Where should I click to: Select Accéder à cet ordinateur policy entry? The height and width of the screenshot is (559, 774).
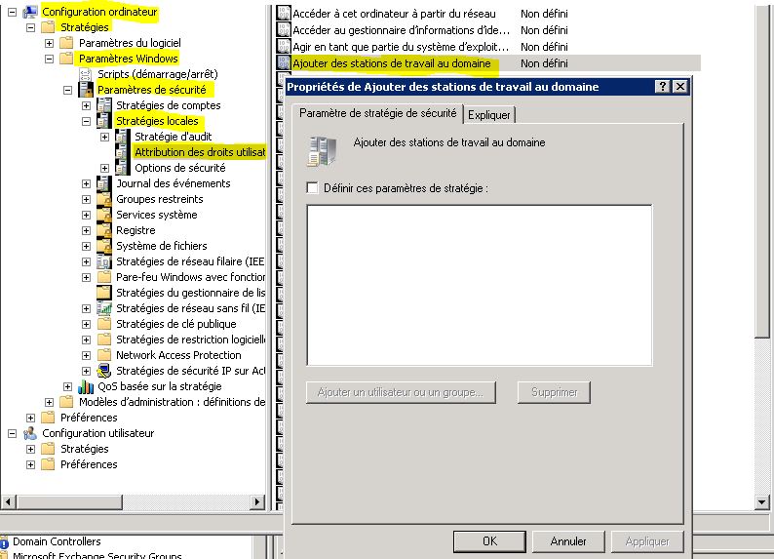[x=394, y=14]
